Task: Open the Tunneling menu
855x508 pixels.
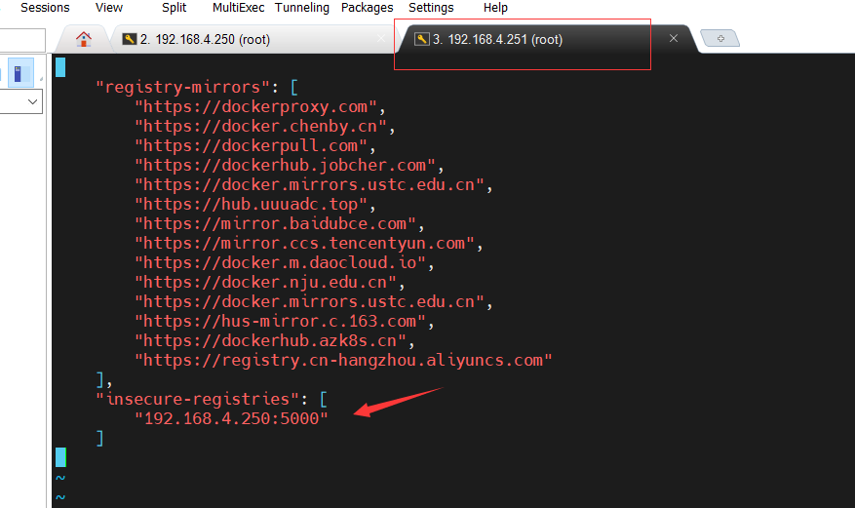Action: [303, 8]
